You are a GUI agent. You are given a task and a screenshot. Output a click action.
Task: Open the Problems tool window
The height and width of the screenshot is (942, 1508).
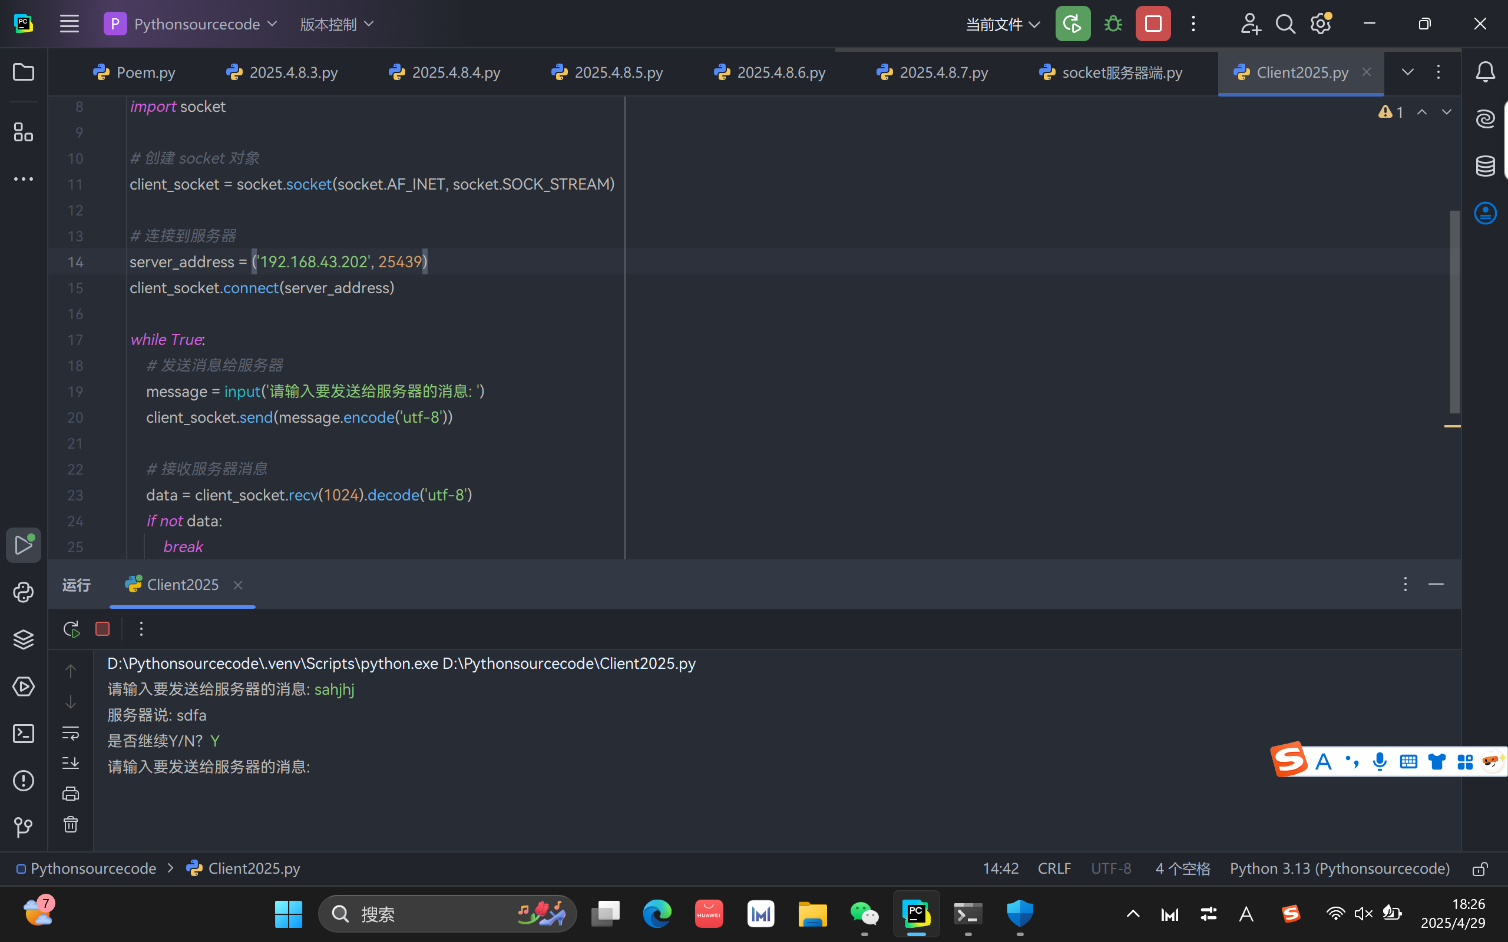pos(23,781)
